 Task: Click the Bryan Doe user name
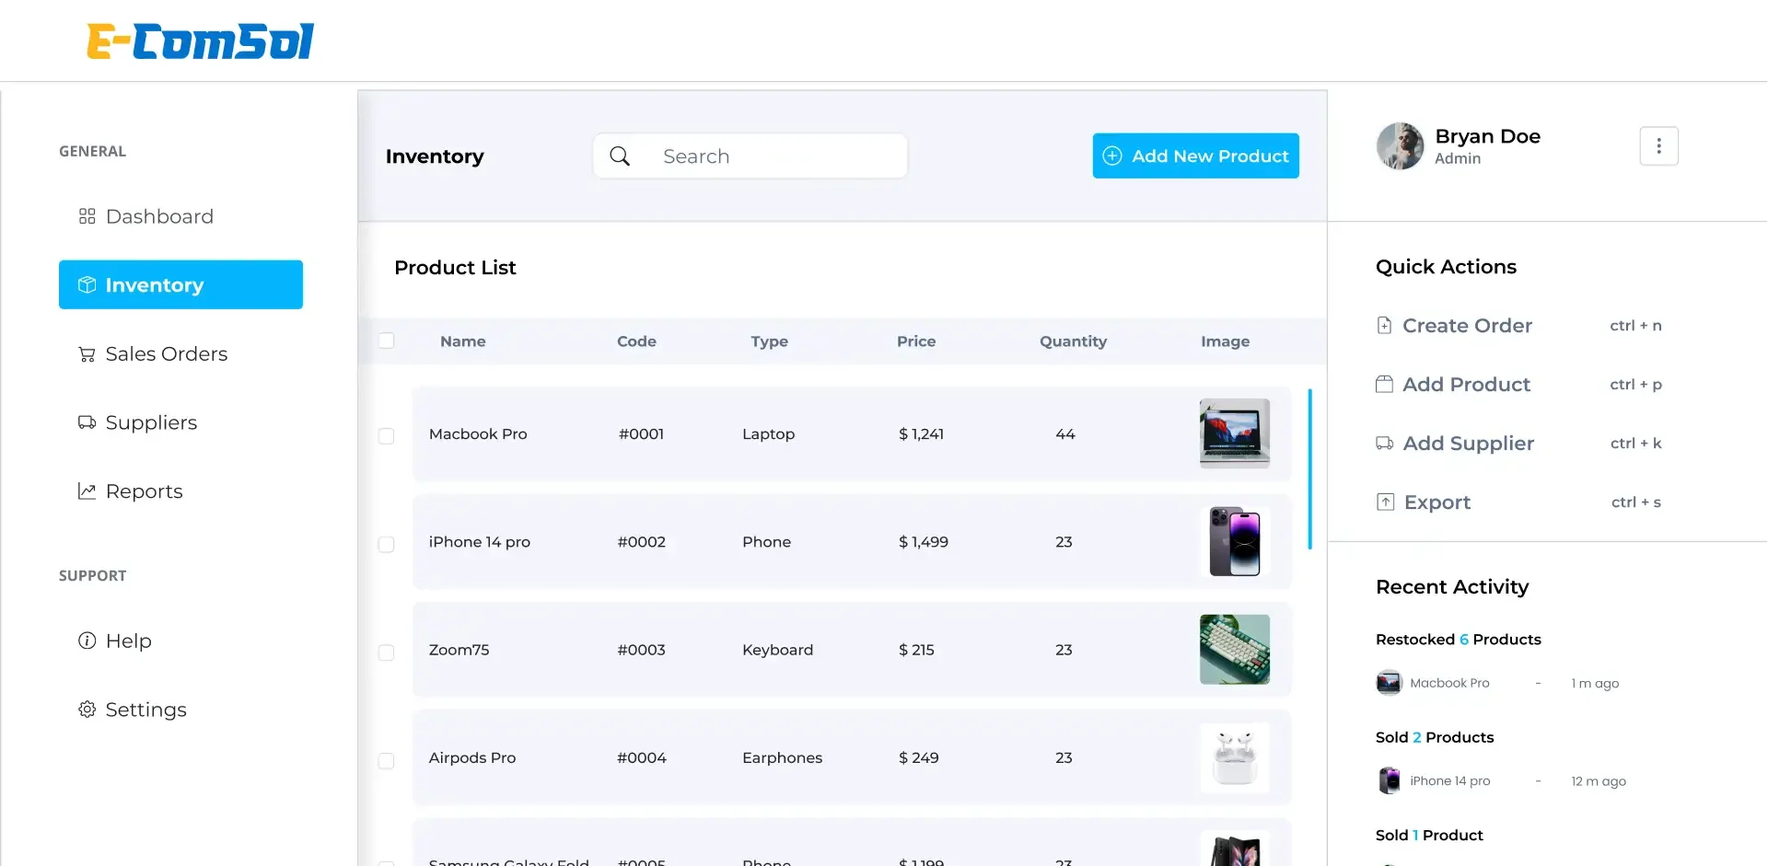click(1487, 136)
